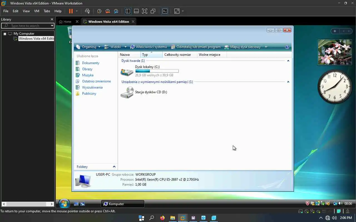Screen dimensions: 356x222
Task: Click the flower slideshow gadget
Action: pos(335,52)
